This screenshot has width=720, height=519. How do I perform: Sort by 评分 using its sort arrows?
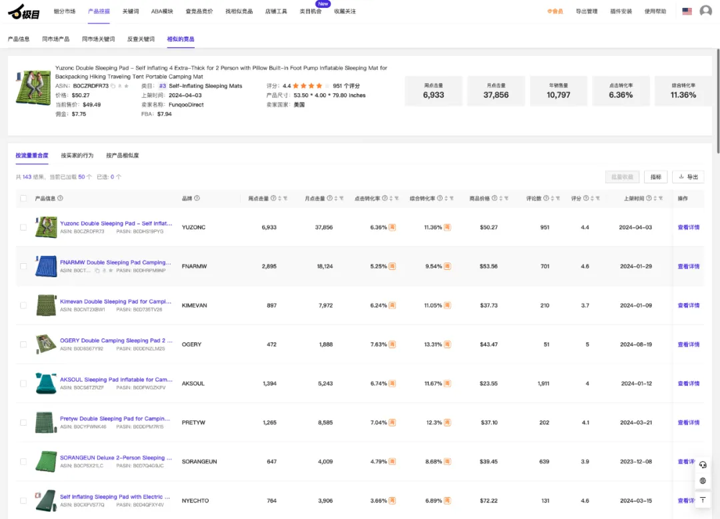coord(592,199)
